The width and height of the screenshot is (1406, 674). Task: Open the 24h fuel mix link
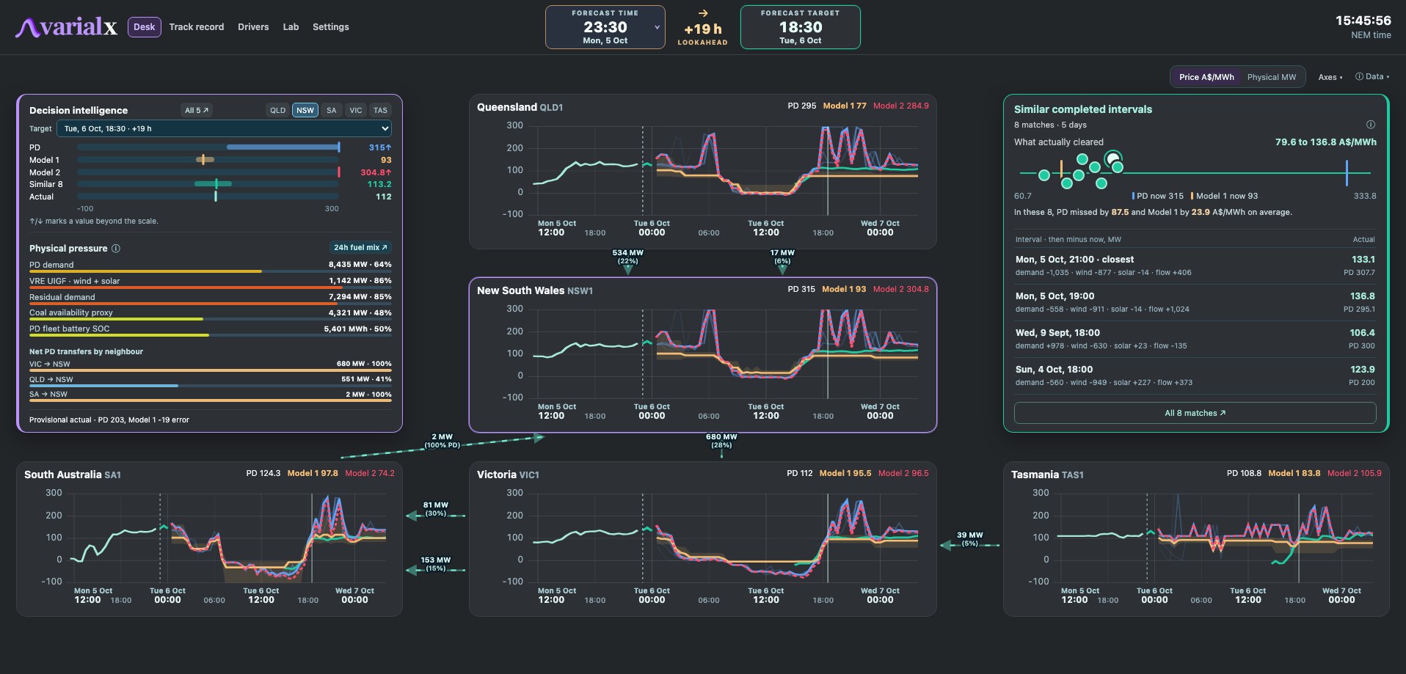[360, 248]
